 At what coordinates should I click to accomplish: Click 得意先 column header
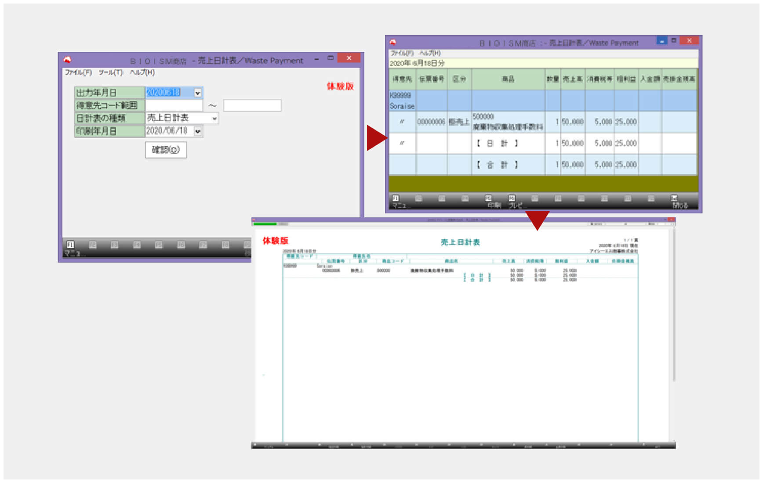(x=402, y=79)
